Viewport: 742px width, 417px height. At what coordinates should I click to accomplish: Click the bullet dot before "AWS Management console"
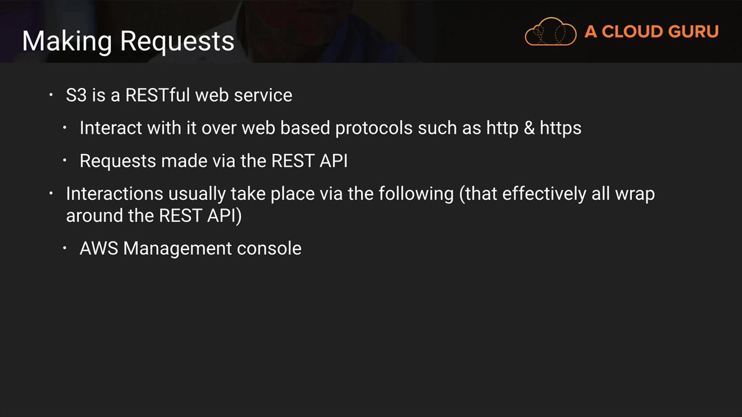pos(66,248)
